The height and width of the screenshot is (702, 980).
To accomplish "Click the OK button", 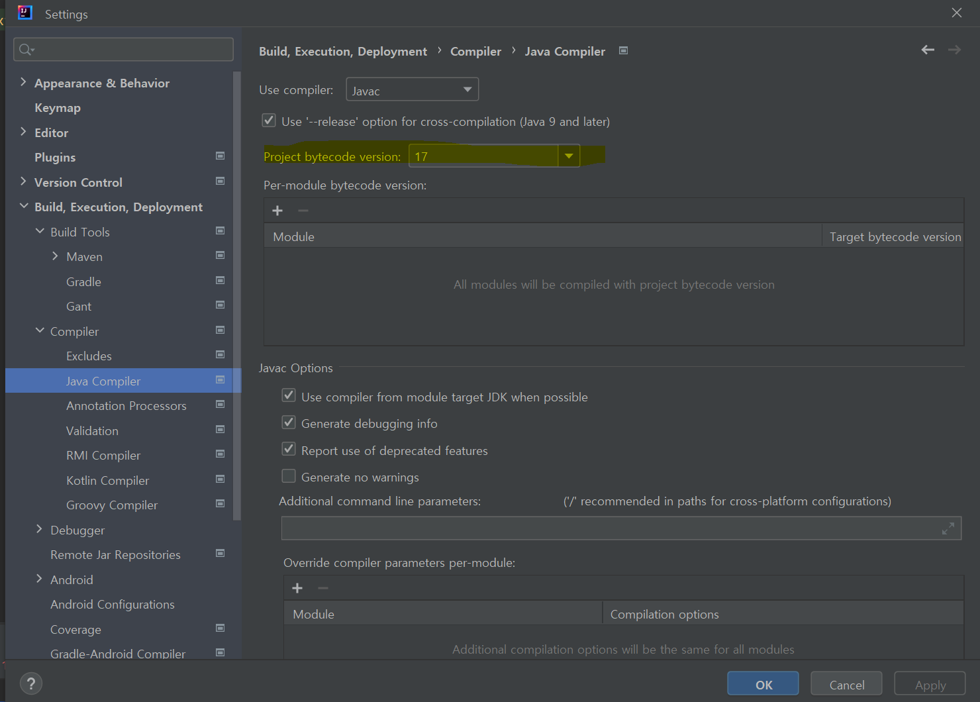I will (x=762, y=683).
